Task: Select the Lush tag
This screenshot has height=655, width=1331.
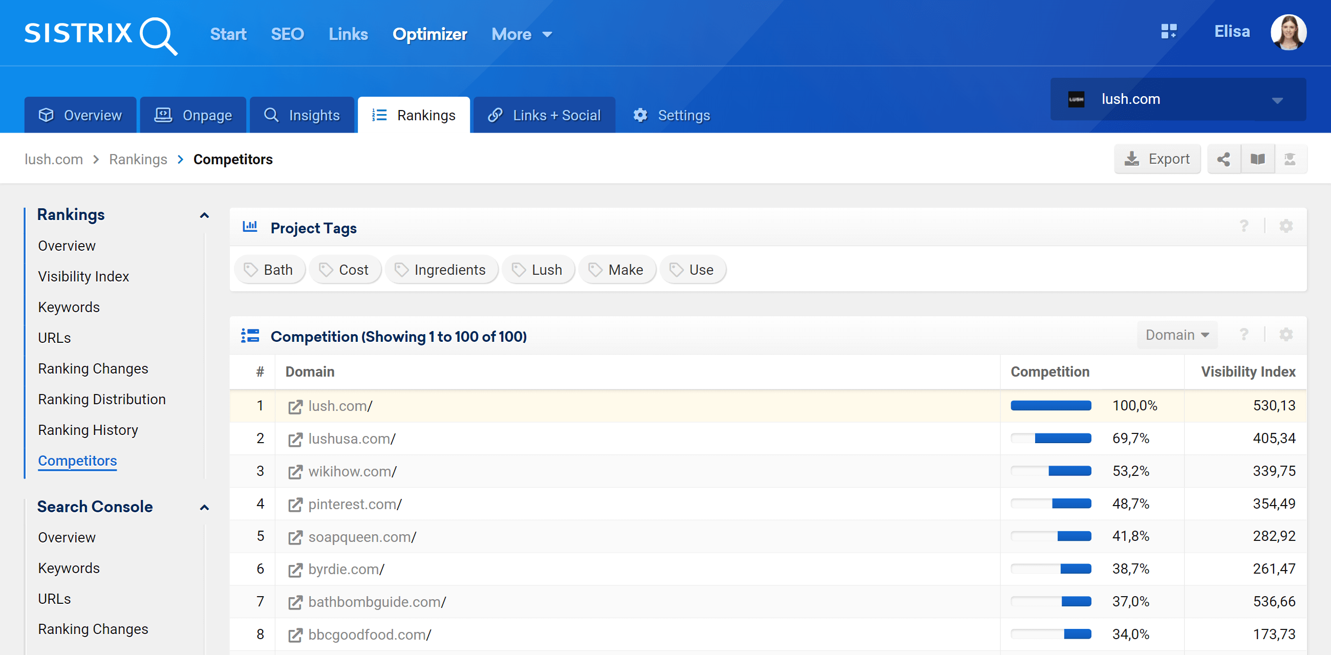Action: [538, 270]
